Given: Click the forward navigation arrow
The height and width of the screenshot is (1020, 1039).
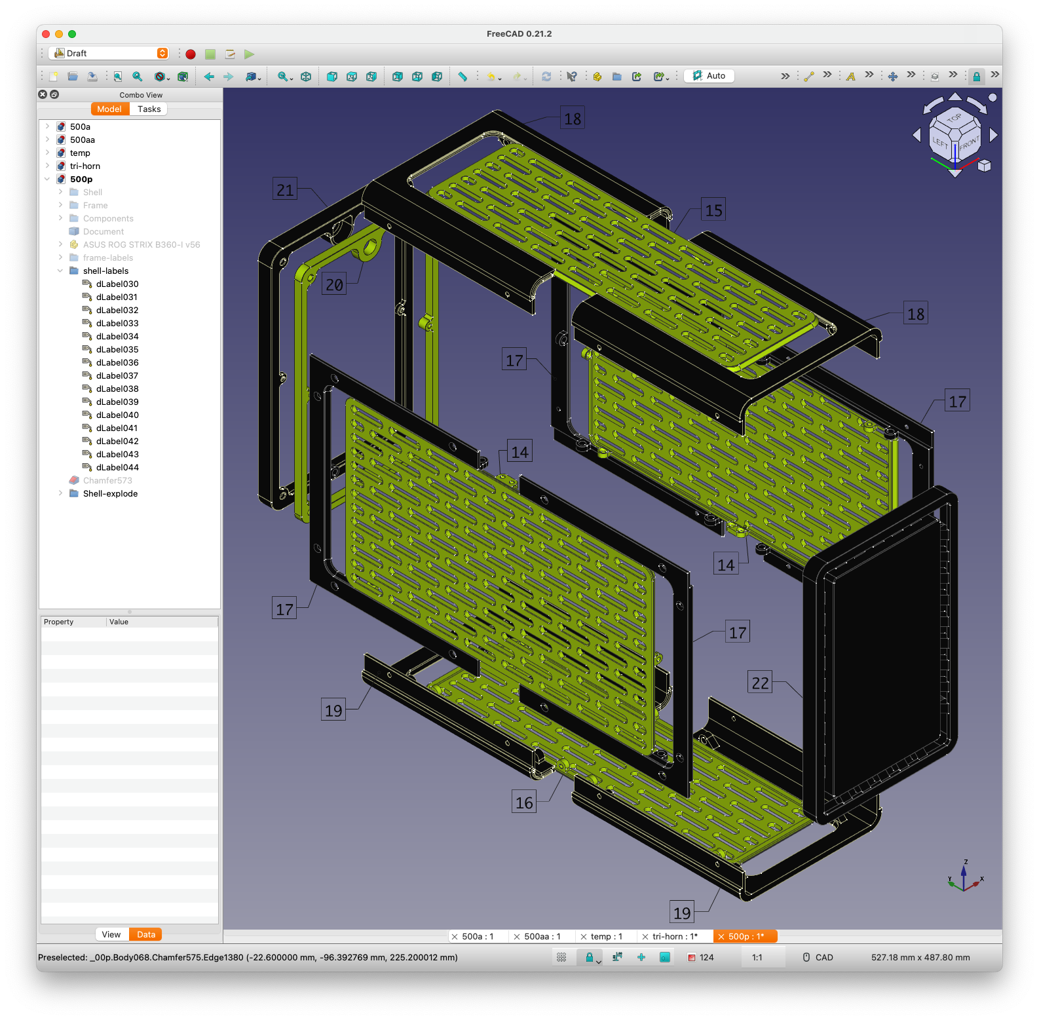Looking at the screenshot, I should (x=228, y=77).
